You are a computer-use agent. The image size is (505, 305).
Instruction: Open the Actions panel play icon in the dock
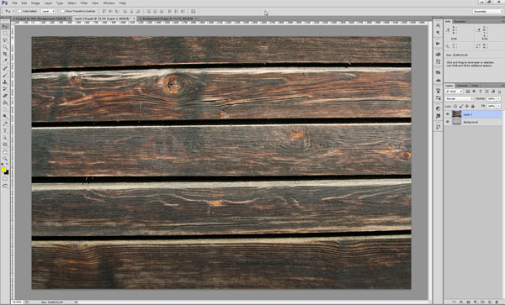pos(438,44)
